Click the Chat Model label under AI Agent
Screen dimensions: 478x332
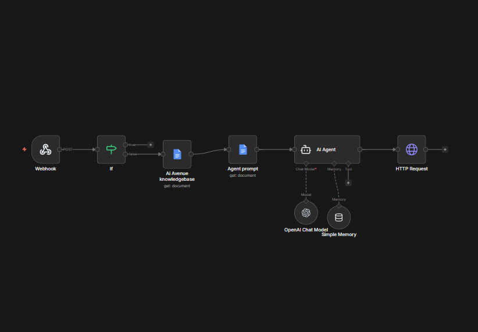[x=305, y=169]
